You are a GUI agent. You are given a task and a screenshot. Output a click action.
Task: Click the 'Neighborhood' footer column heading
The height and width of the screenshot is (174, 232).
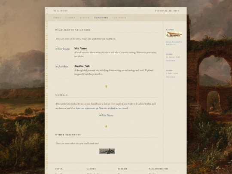[x=158, y=169]
